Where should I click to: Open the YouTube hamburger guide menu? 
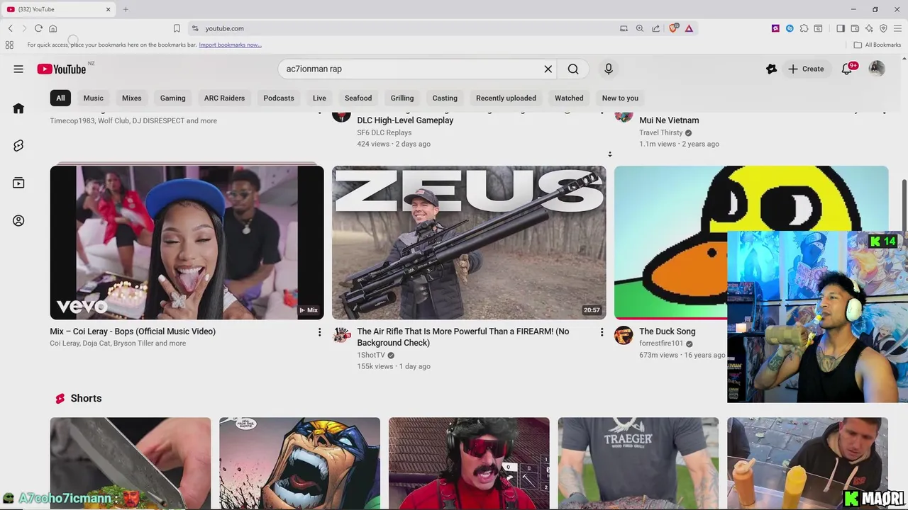point(18,69)
